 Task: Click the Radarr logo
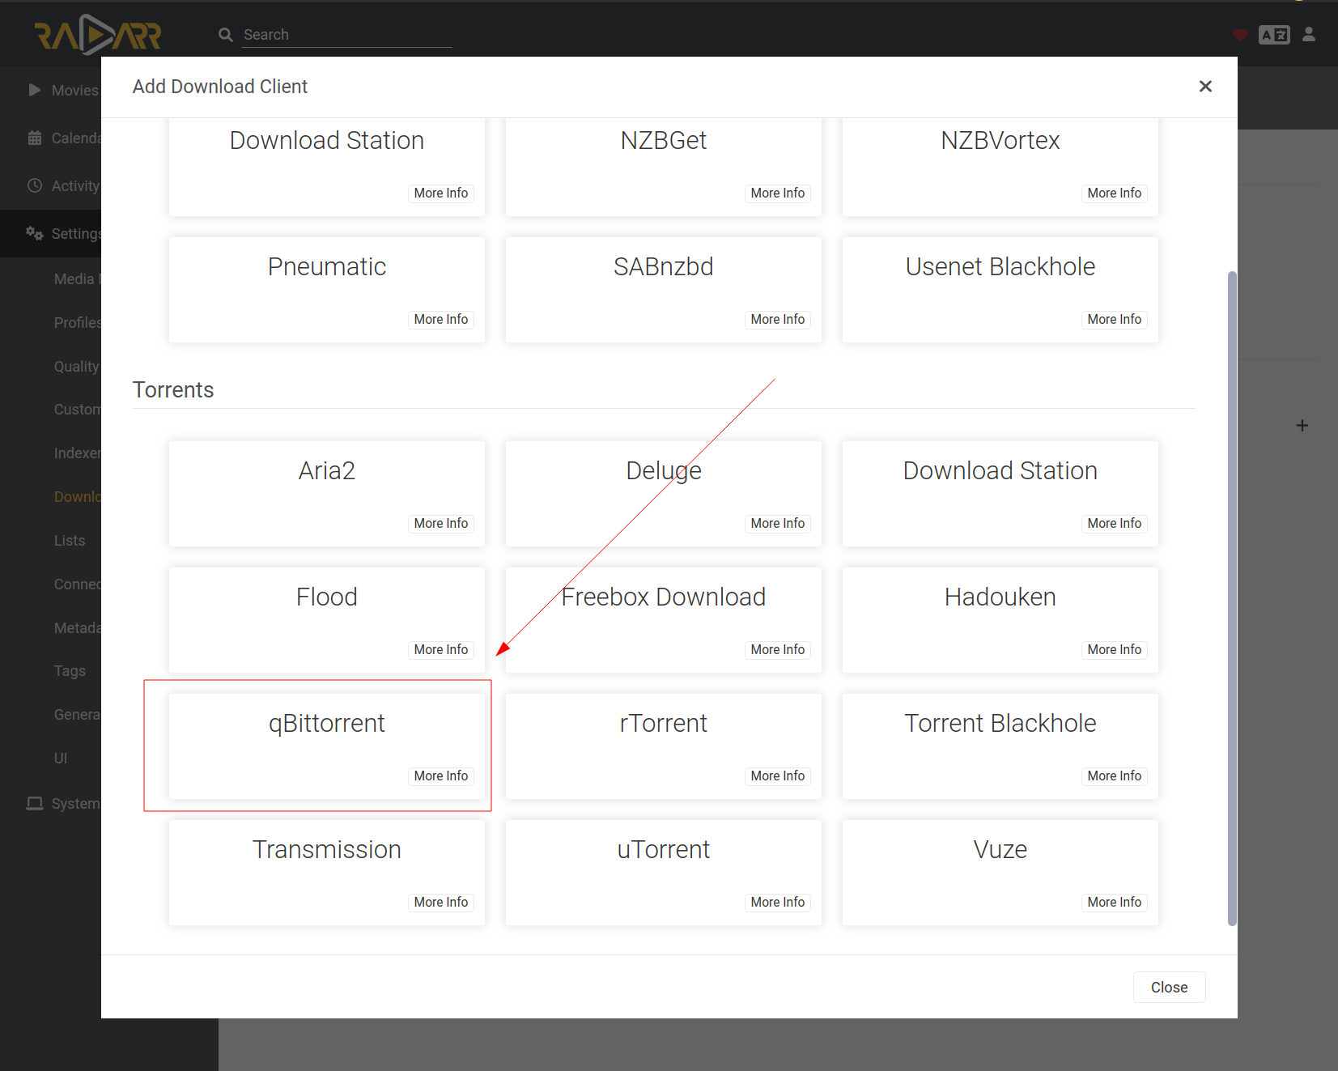pyautogui.click(x=98, y=34)
